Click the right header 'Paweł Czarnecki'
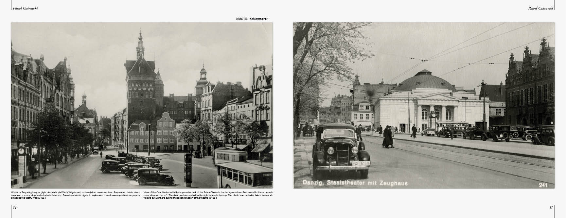The image size is (566, 218). [540, 8]
